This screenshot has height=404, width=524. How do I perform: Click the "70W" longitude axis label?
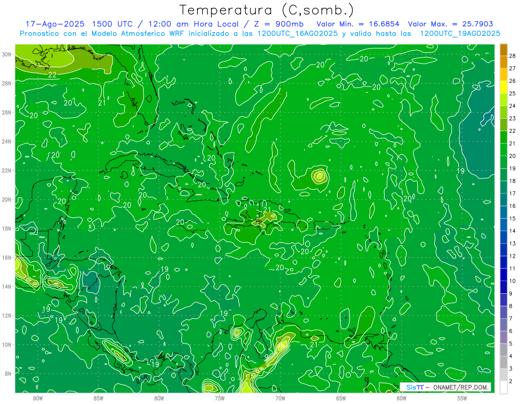[281, 399]
